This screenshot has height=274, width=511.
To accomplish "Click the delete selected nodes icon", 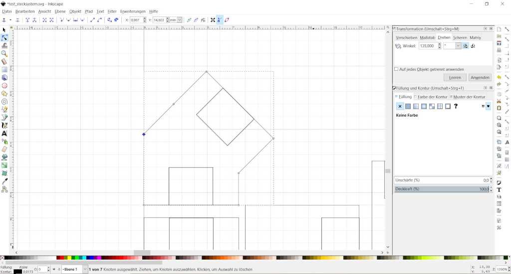I will tap(17, 20).
